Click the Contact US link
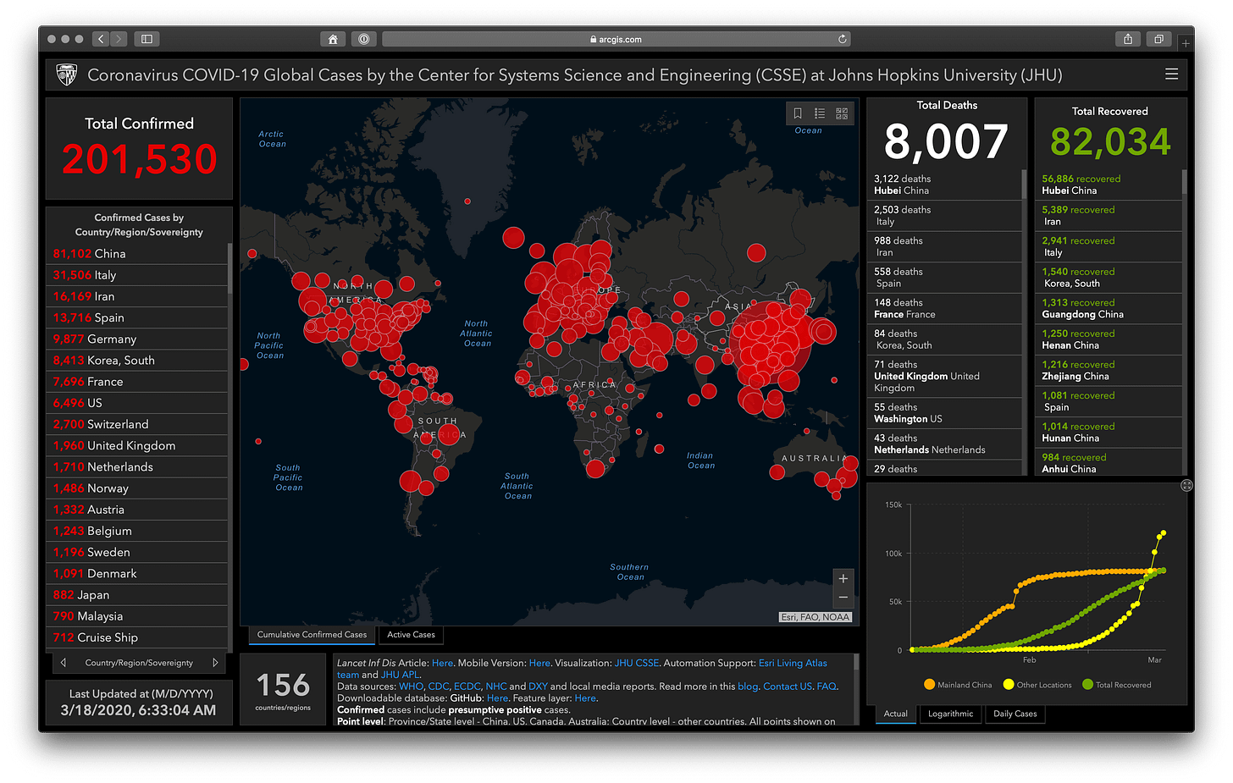This screenshot has width=1233, height=783. click(788, 687)
